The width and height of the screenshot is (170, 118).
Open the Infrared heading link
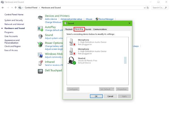tap(50, 62)
